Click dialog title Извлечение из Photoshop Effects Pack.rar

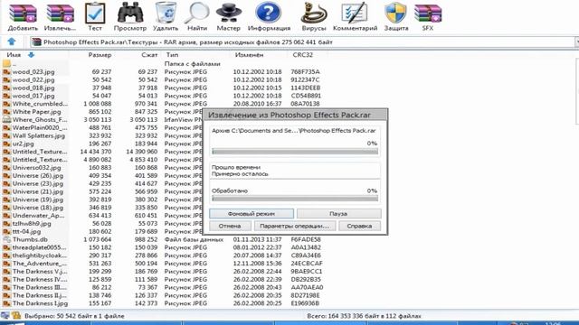click(x=289, y=115)
